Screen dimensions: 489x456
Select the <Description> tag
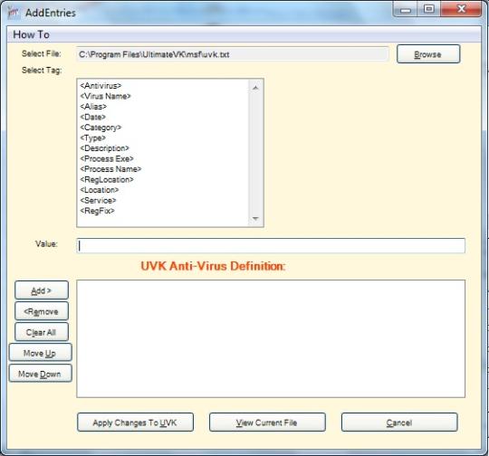point(104,148)
